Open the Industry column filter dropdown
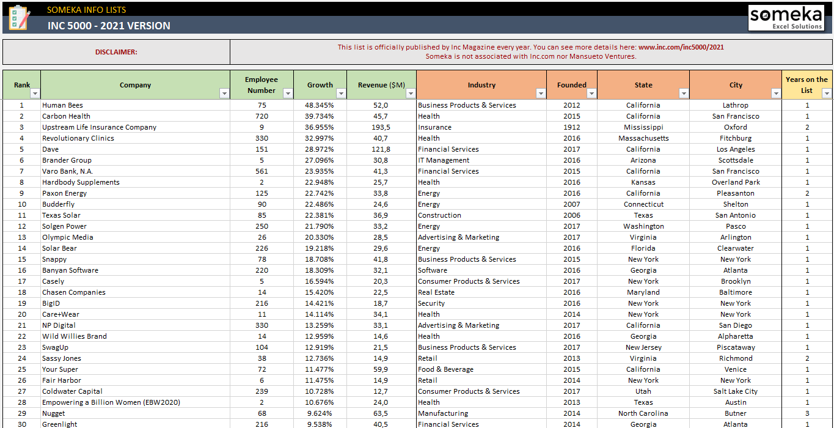 [x=541, y=94]
